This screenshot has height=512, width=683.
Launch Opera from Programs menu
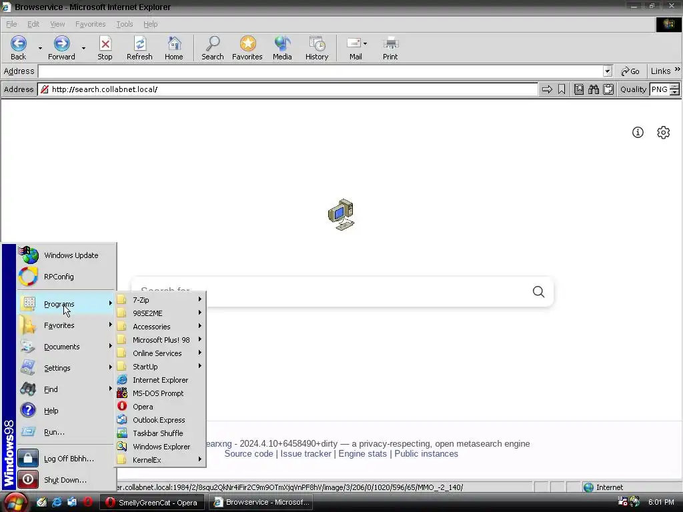pos(160,407)
